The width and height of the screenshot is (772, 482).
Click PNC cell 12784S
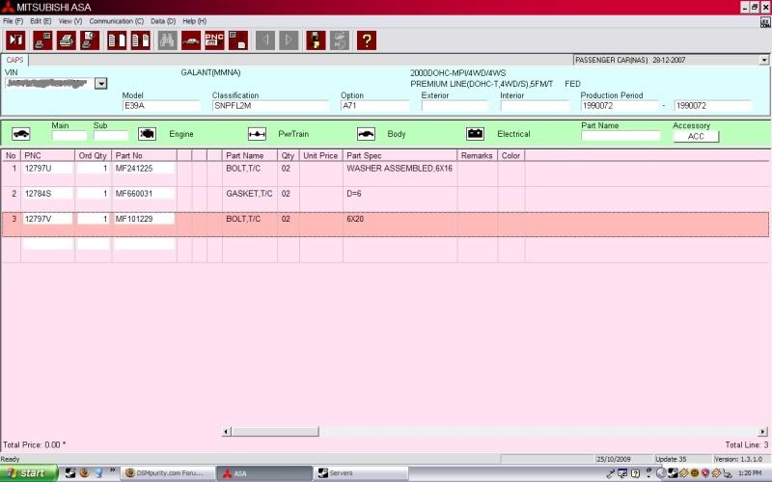[x=47, y=194]
